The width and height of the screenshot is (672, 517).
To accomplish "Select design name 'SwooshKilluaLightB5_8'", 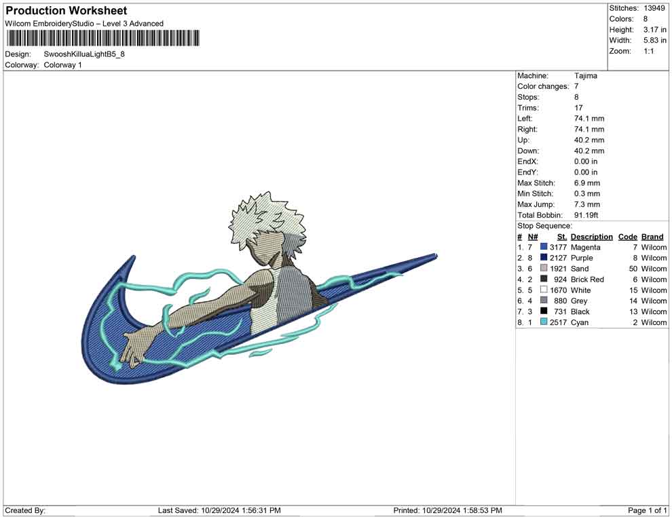I will click(84, 54).
